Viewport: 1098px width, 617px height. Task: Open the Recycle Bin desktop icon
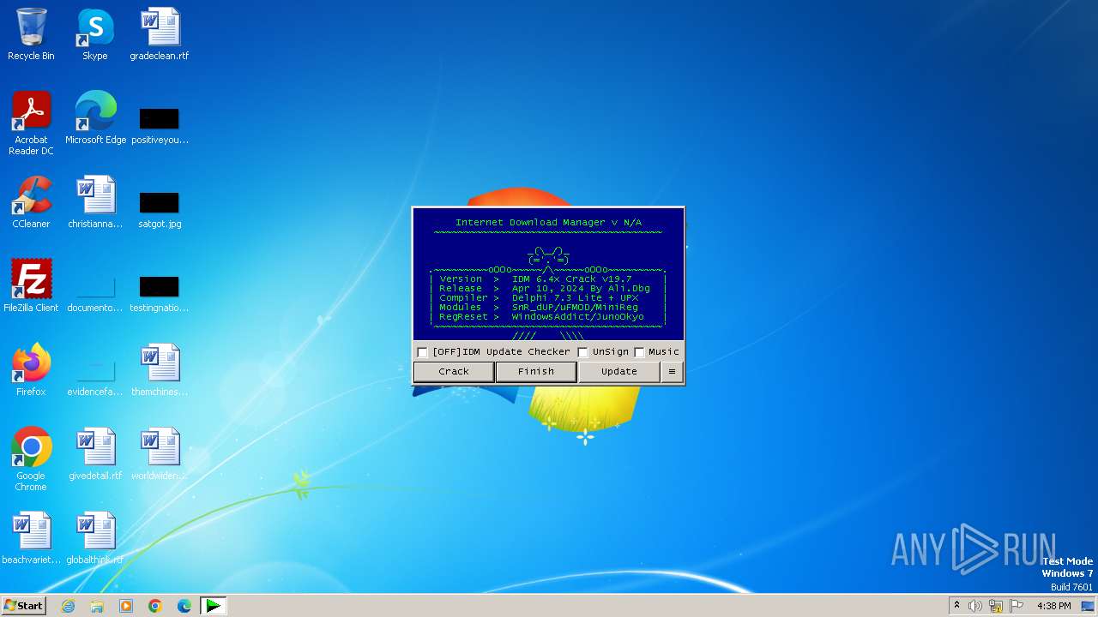(x=31, y=34)
